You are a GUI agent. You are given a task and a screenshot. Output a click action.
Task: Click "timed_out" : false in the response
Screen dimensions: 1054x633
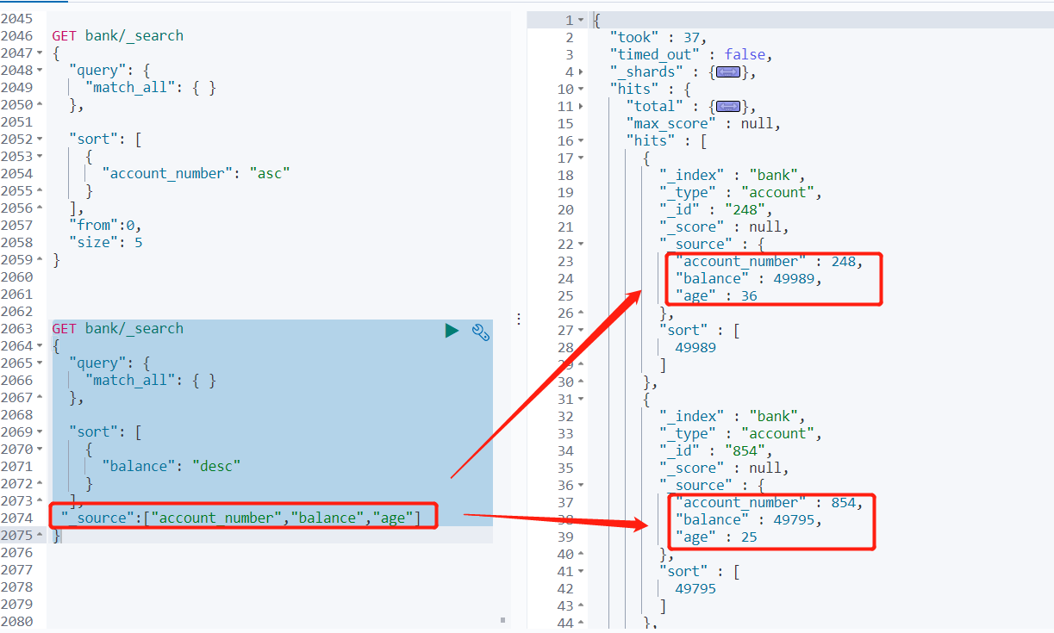coord(691,55)
